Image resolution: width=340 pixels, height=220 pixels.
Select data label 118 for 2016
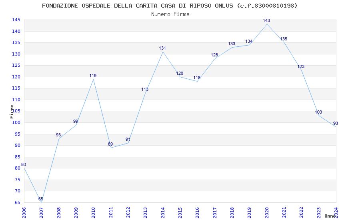[197, 78]
